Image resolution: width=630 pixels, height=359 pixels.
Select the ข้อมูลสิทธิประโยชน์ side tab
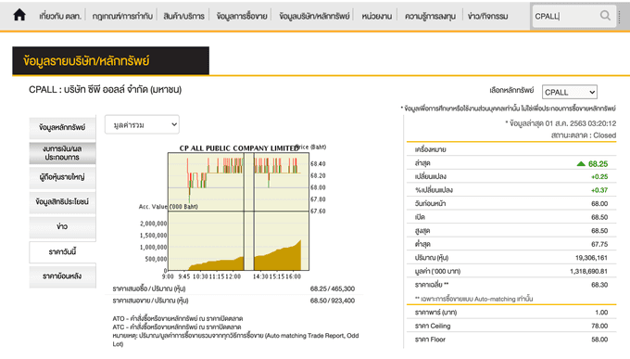click(62, 202)
